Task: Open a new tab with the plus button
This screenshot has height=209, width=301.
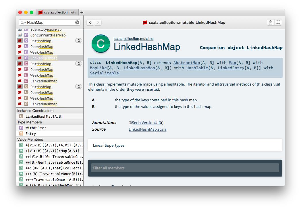Action: (x=82, y=12)
